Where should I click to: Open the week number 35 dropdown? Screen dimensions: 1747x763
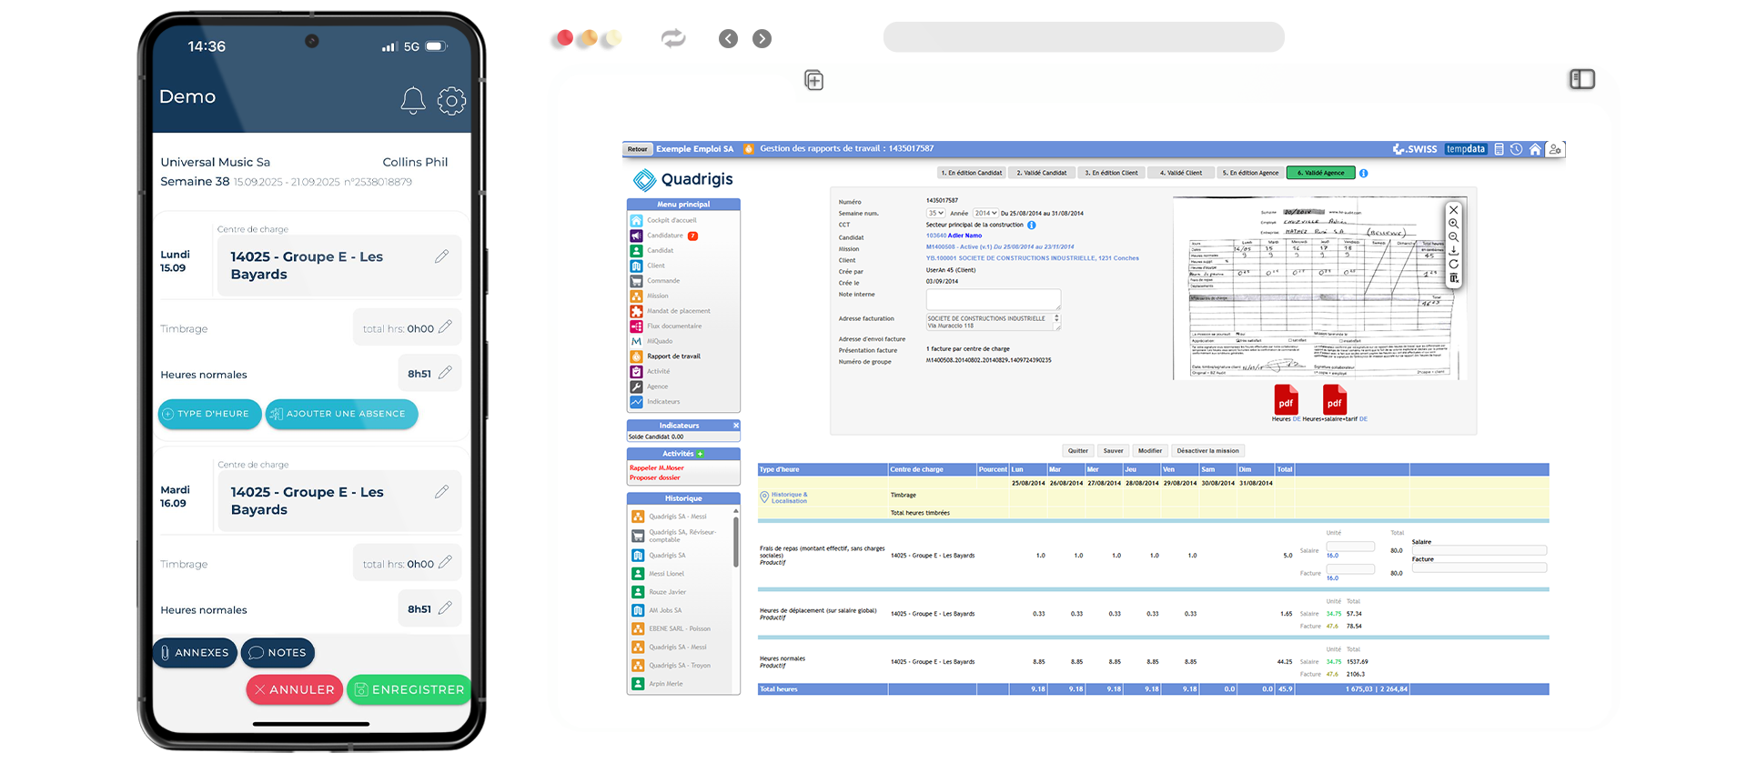935,214
